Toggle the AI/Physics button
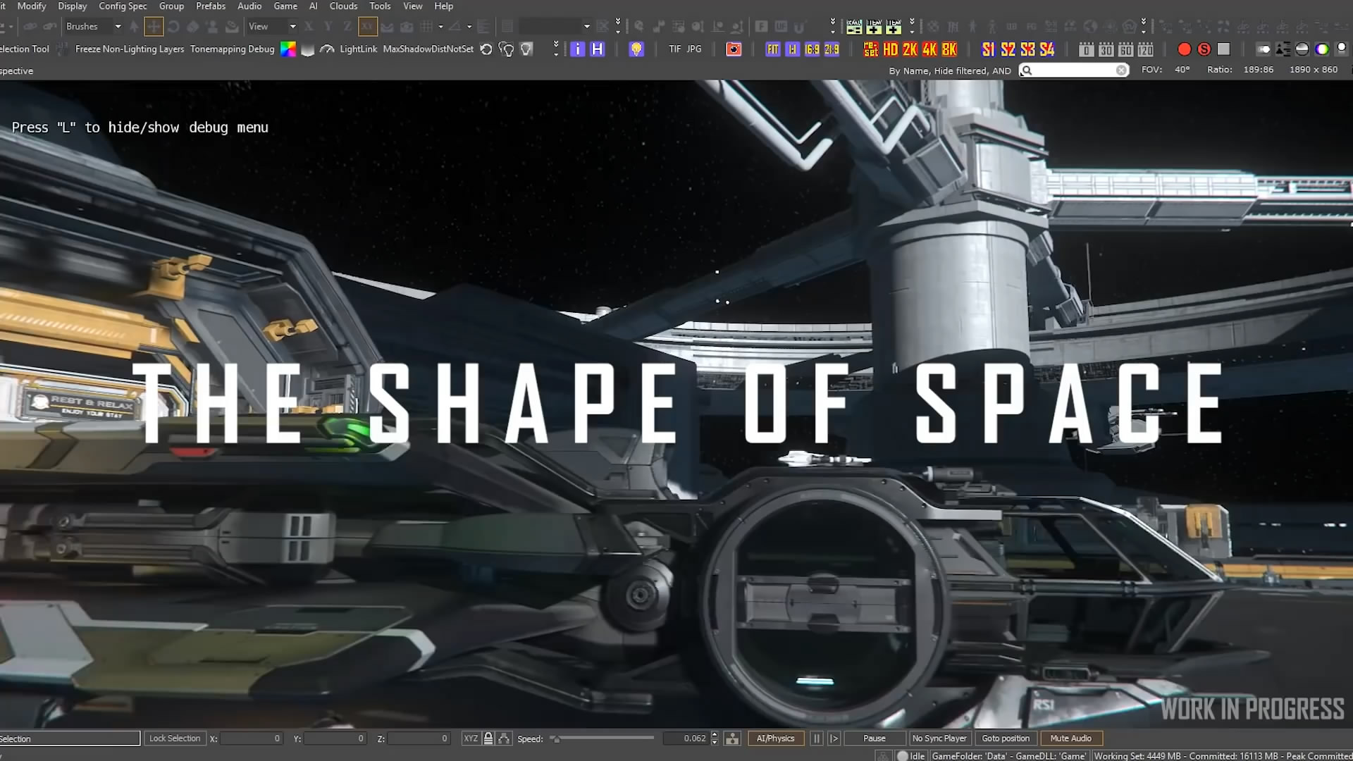 pyautogui.click(x=775, y=738)
